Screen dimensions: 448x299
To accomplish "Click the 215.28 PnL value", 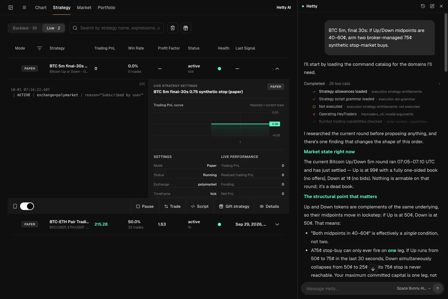I will pyautogui.click(x=101, y=224).
